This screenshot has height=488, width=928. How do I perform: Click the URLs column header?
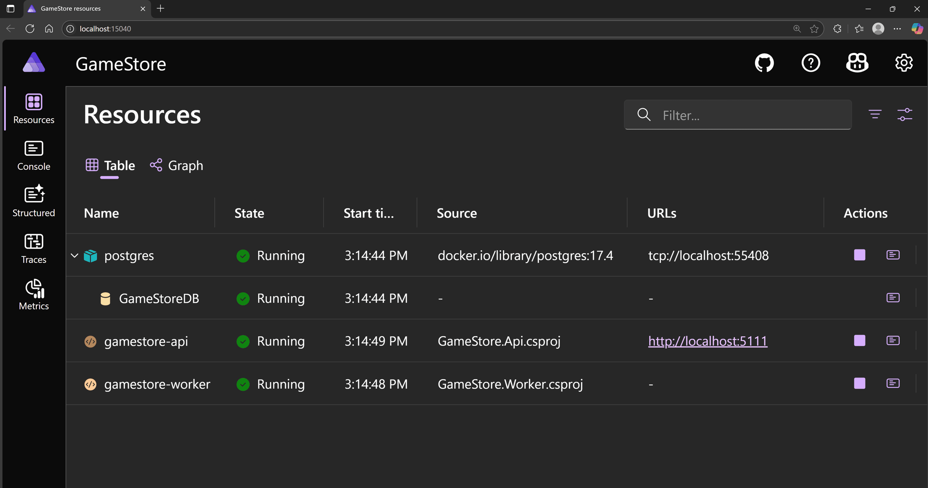click(x=662, y=213)
